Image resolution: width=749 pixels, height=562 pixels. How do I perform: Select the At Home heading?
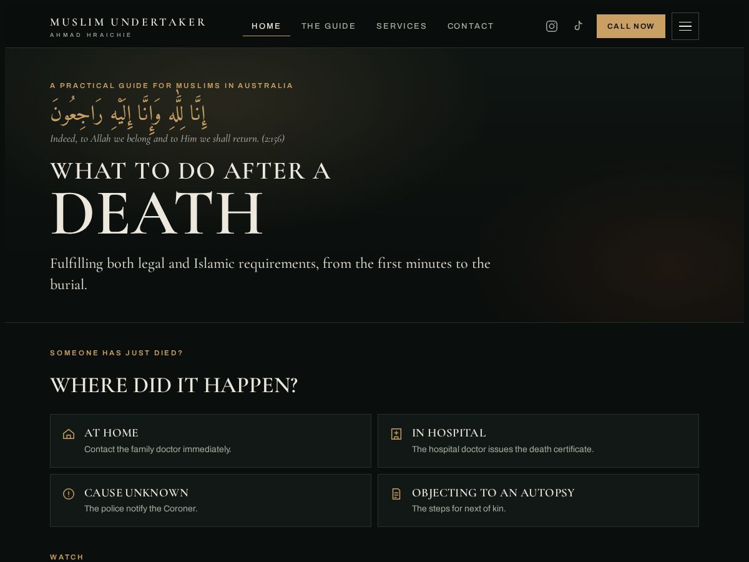click(111, 433)
